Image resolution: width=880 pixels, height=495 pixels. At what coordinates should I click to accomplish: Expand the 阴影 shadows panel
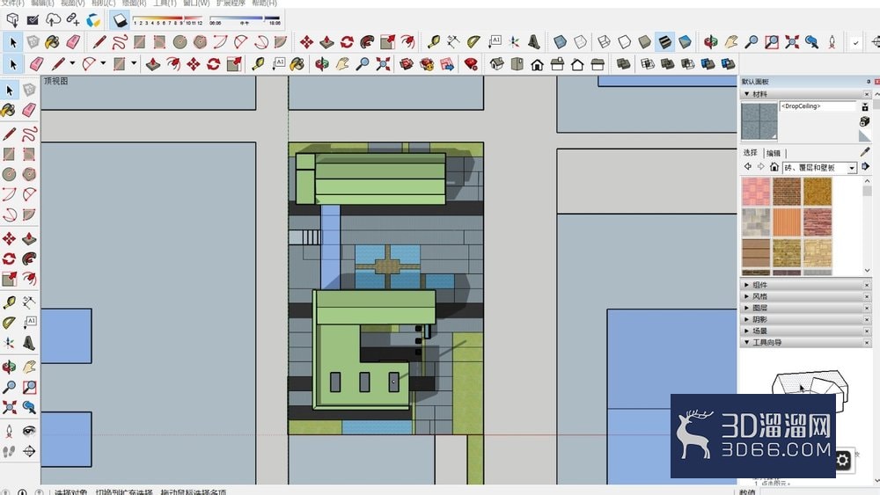(746, 319)
